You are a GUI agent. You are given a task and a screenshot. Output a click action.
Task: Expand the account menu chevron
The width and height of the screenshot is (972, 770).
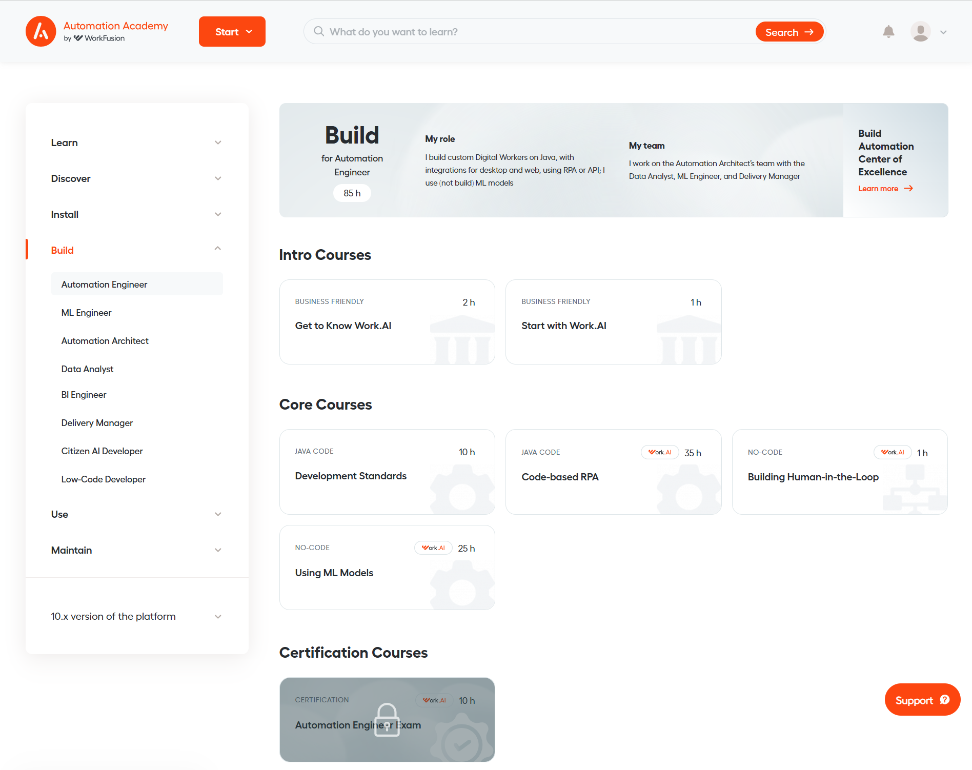click(x=943, y=32)
